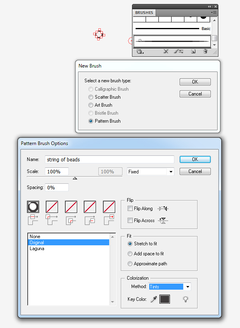This screenshot has width=240, height=328.
Task: Click the colorization tips lightbulb icon
Action: click(x=186, y=299)
